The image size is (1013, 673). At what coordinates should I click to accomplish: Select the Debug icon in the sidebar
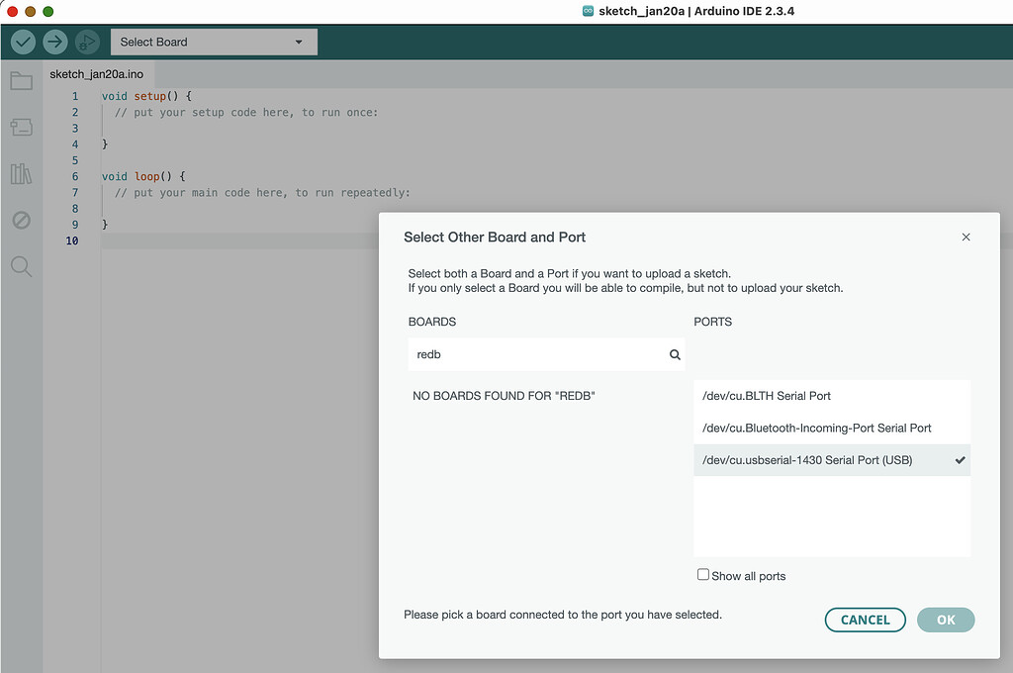(x=21, y=220)
